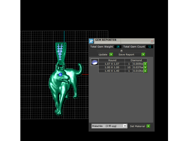Click the green arrow next to Set Material
The width and height of the screenshot is (188, 141).
pyautogui.click(x=148, y=126)
